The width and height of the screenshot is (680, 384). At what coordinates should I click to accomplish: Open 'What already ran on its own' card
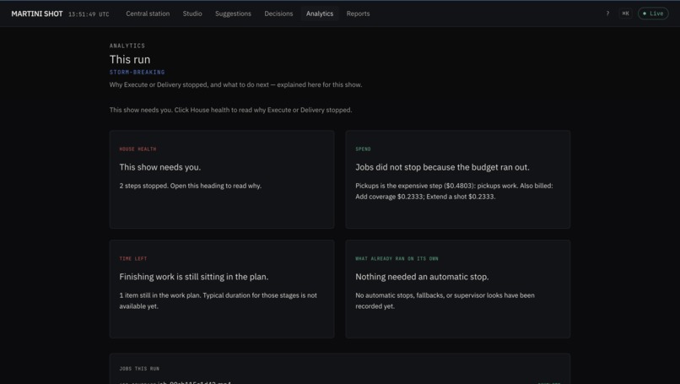[x=457, y=289]
